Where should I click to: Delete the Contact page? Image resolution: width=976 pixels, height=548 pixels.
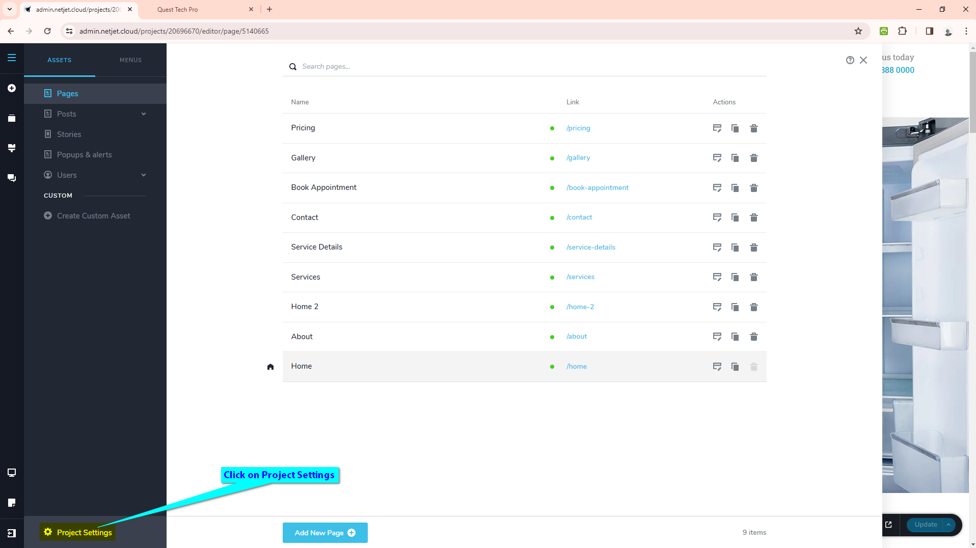click(754, 217)
